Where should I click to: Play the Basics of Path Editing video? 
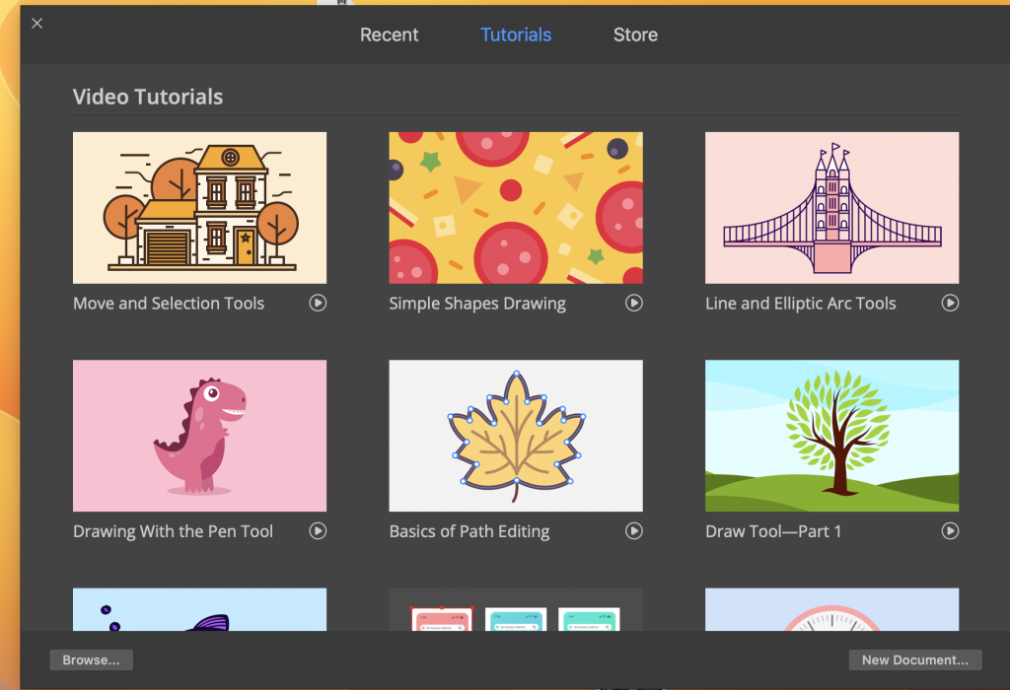tap(634, 530)
